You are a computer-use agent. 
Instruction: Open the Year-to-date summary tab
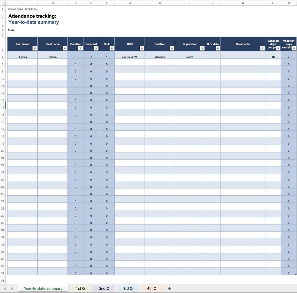tap(43, 288)
